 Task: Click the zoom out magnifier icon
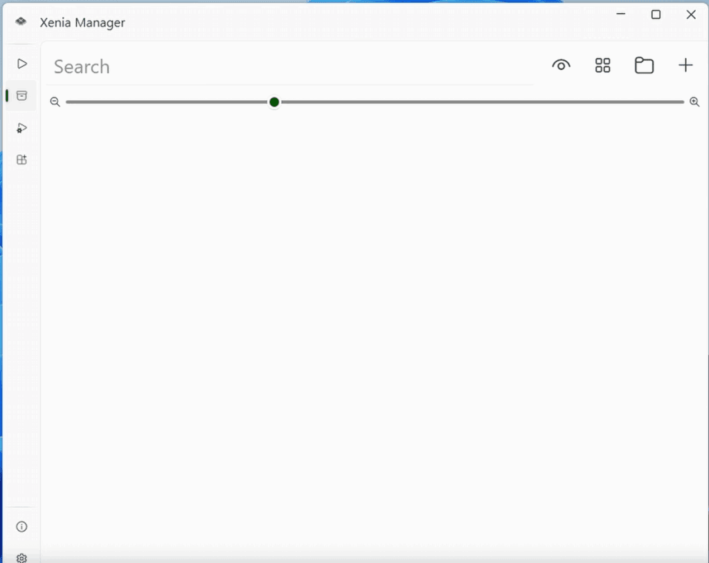tap(55, 102)
